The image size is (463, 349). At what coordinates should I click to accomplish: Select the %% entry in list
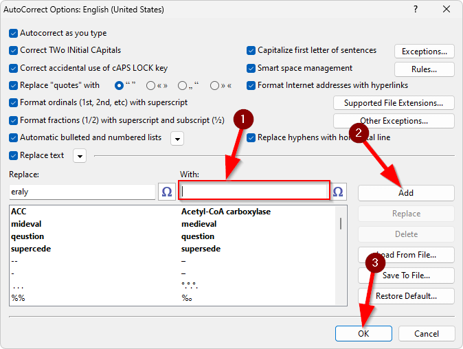[18, 298]
